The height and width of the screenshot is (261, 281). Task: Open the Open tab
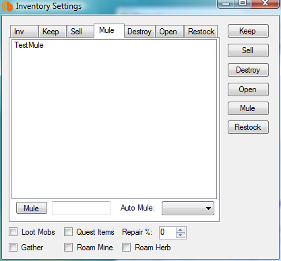(170, 32)
